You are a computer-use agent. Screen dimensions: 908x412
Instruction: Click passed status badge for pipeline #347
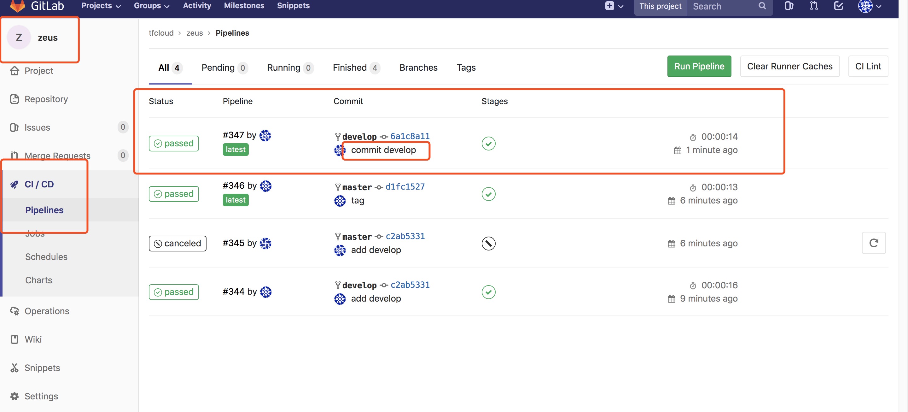[174, 144]
